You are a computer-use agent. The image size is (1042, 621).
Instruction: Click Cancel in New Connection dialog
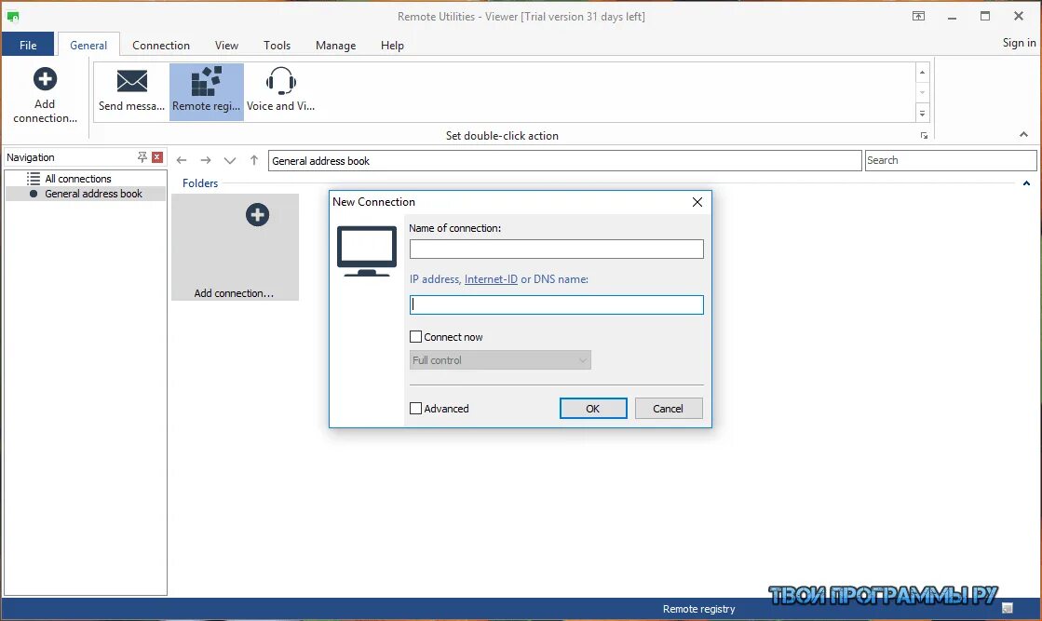(668, 409)
